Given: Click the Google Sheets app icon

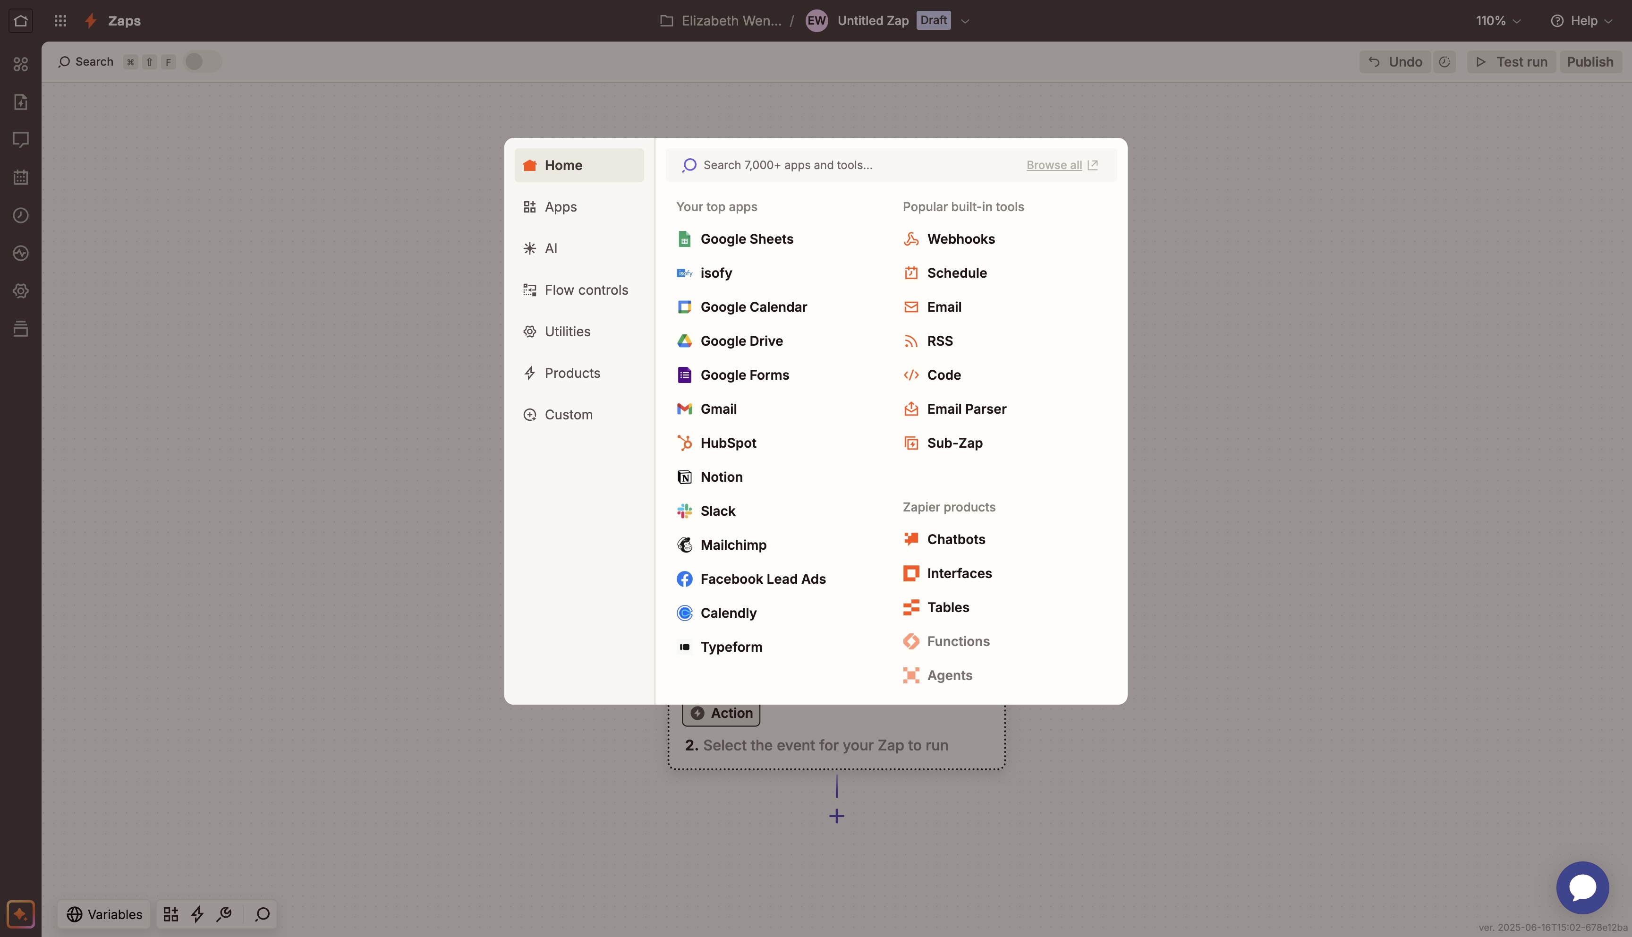Looking at the screenshot, I should click(684, 239).
